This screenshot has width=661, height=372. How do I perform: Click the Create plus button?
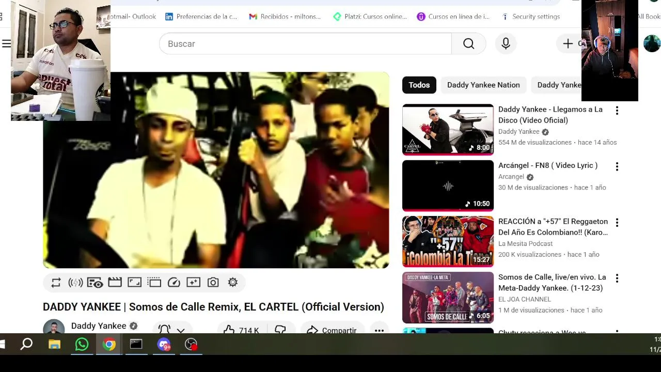point(568,44)
